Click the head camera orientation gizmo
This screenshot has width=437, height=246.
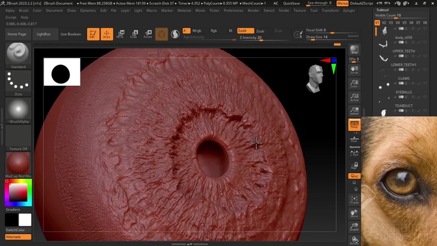point(315,79)
